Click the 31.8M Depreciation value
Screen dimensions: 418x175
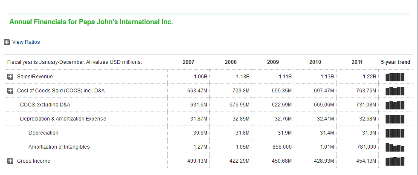[x=242, y=133]
